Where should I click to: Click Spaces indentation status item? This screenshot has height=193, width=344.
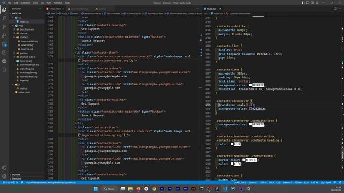click(x=253, y=182)
